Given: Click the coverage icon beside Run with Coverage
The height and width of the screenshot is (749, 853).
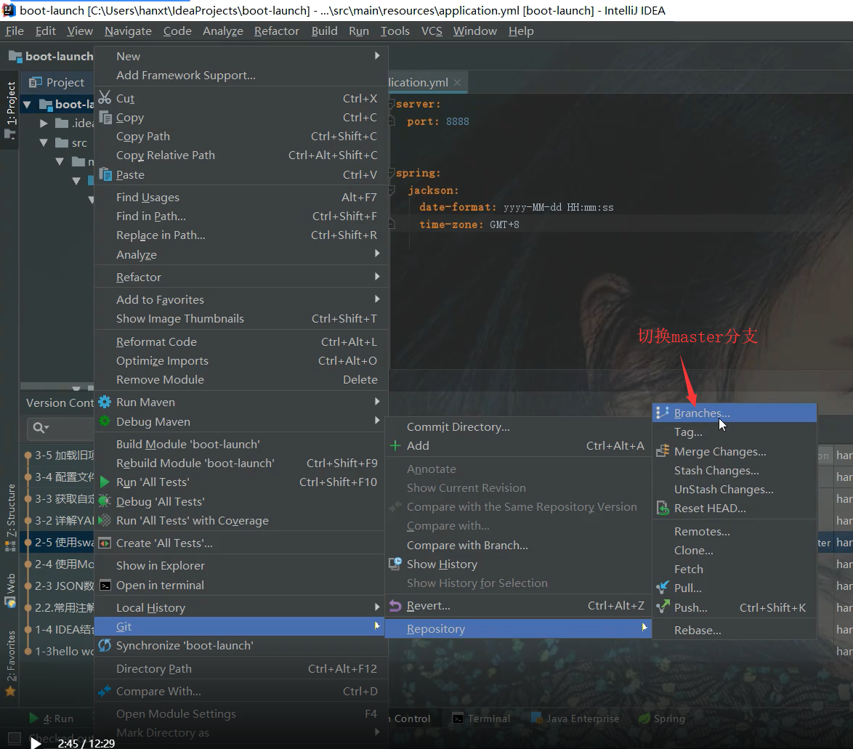Looking at the screenshot, I should click(x=105, y=520).
